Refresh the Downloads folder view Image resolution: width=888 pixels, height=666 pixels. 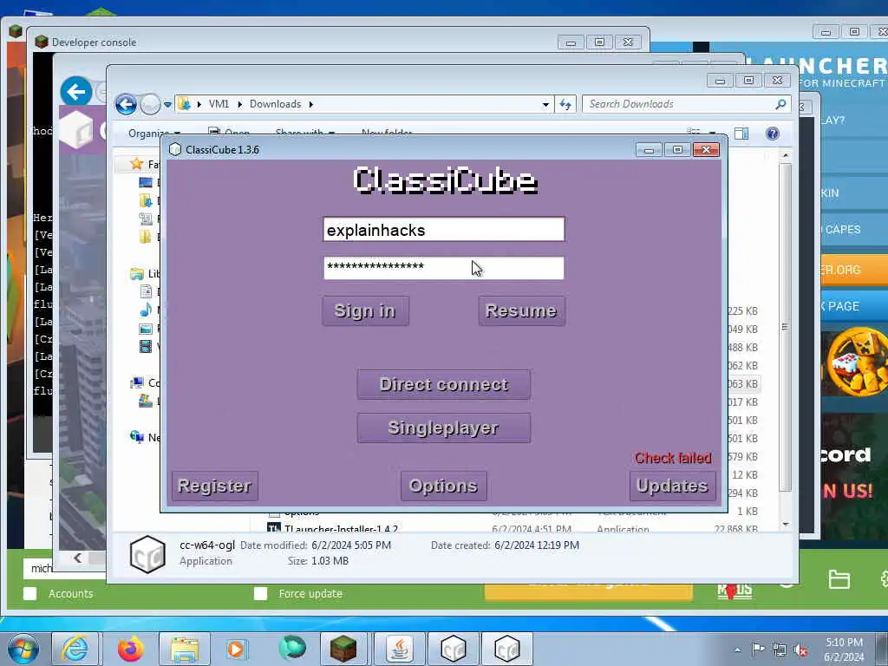coord(565,104)
